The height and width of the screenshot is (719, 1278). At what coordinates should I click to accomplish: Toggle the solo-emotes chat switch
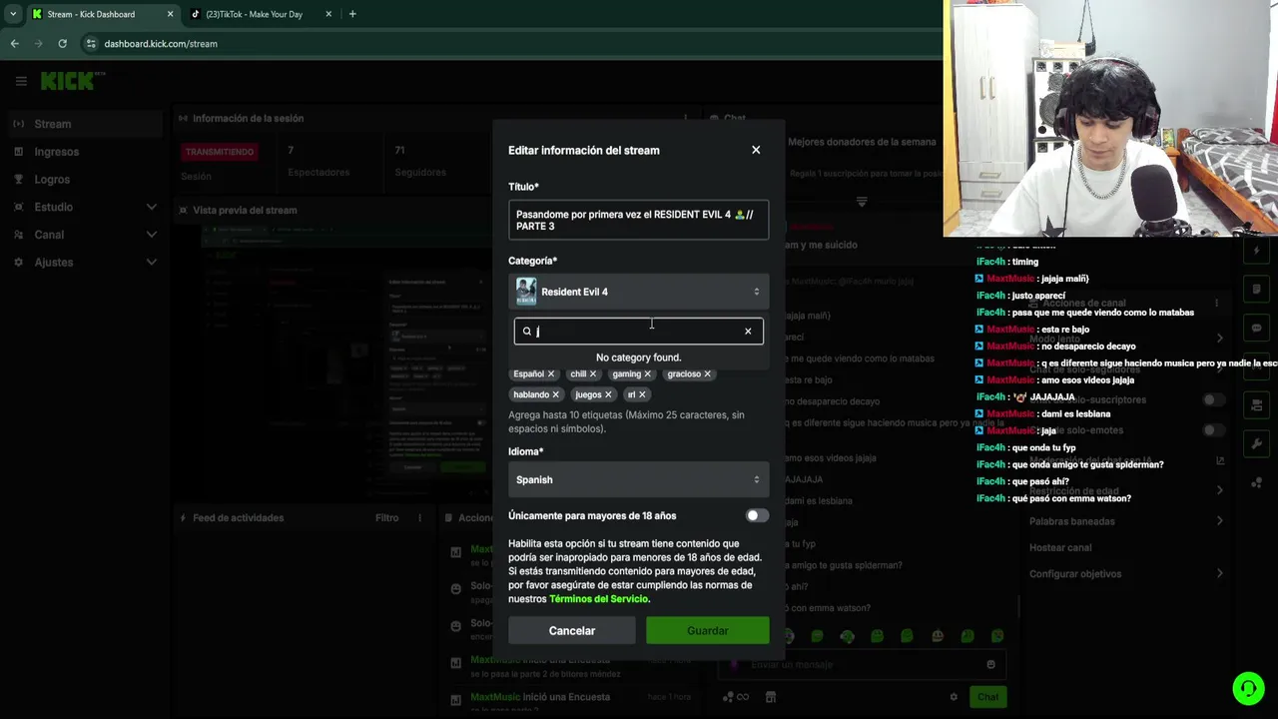pos(1213,430)
